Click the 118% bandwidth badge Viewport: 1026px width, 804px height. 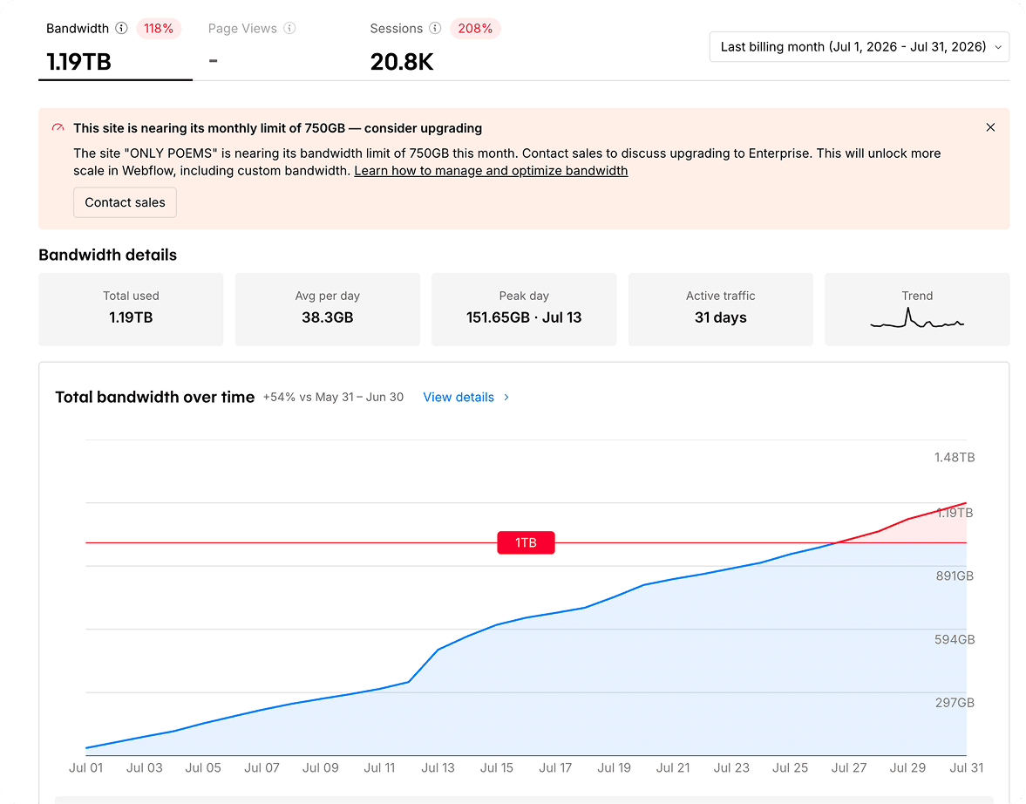click(x=159, y=29)
